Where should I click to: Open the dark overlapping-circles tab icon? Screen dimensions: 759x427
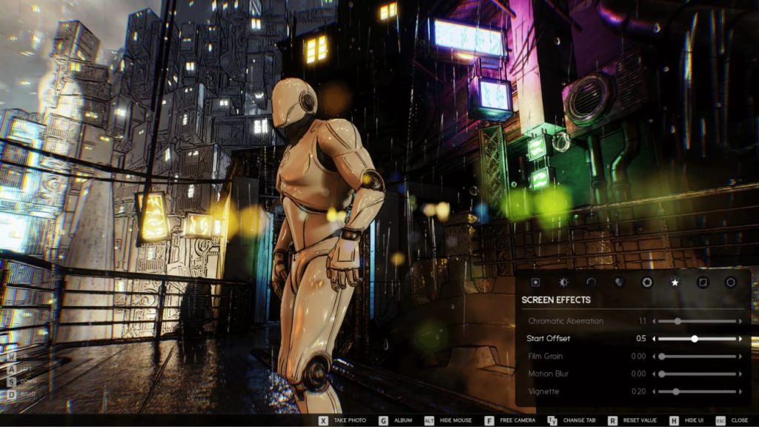619,282
